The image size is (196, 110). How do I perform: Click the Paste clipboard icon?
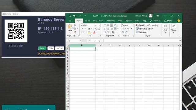click(x=70, y=27)
